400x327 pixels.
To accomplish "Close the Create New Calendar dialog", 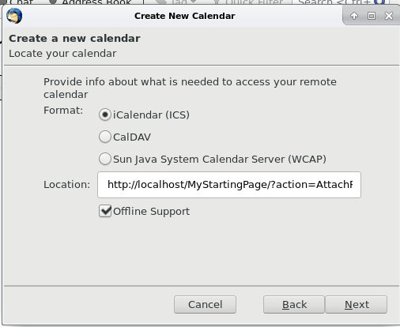I will [x=389, y=16].
